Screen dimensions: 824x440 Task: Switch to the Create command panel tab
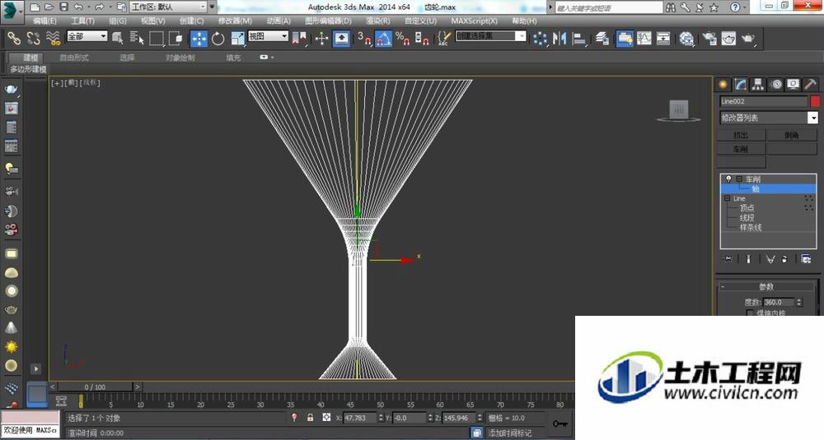pyautogui.click(x=723, y=85)
